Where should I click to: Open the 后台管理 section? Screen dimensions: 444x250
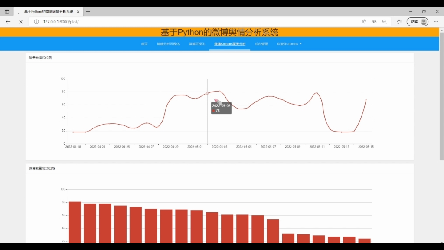tap(261, 43)
